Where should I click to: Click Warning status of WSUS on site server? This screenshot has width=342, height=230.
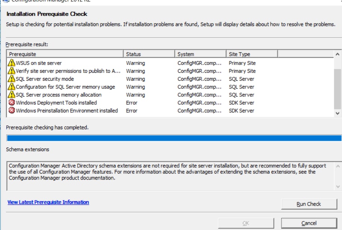tap(135, 63)
